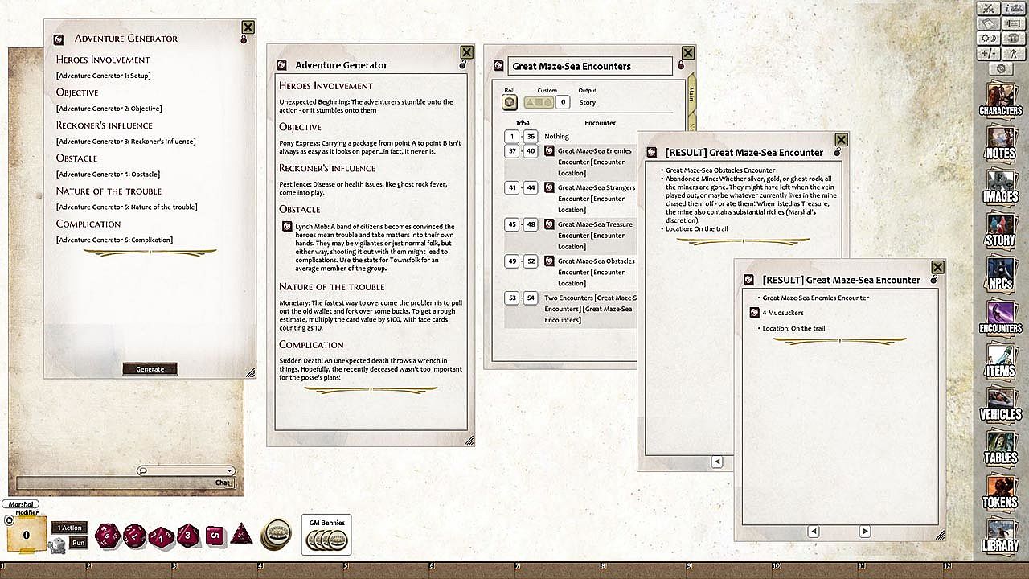Open the combat tracker crossed-swords icon

(x=989, y=8)
